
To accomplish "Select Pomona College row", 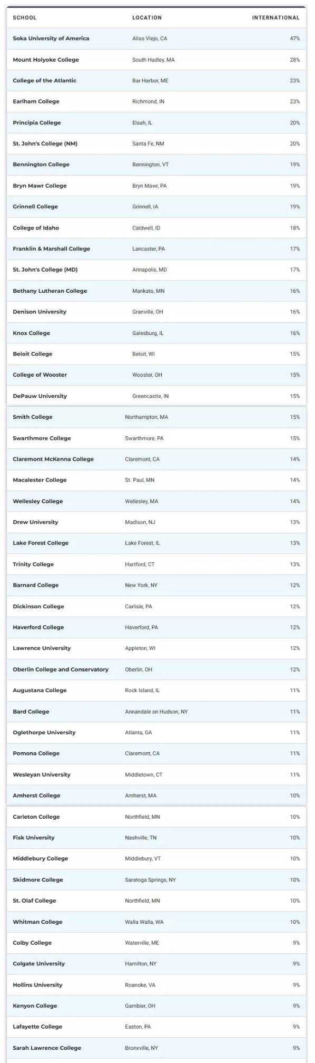I will (156, 753).
